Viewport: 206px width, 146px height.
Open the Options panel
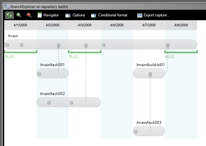(75, 15)
